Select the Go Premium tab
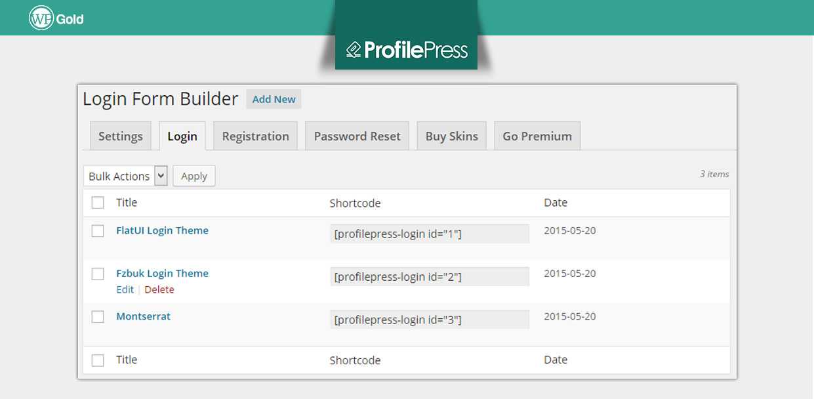 click(537, 136)
